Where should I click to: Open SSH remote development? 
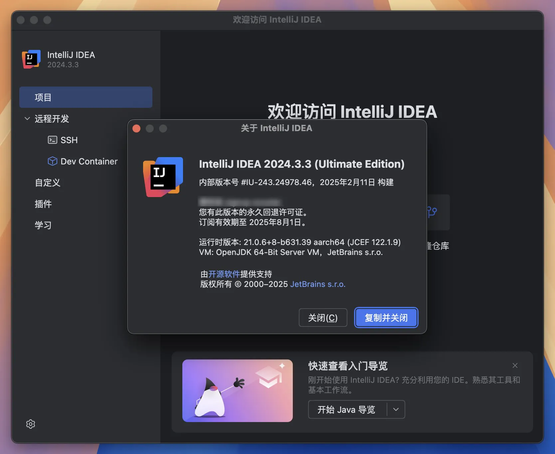click(69, 140)
